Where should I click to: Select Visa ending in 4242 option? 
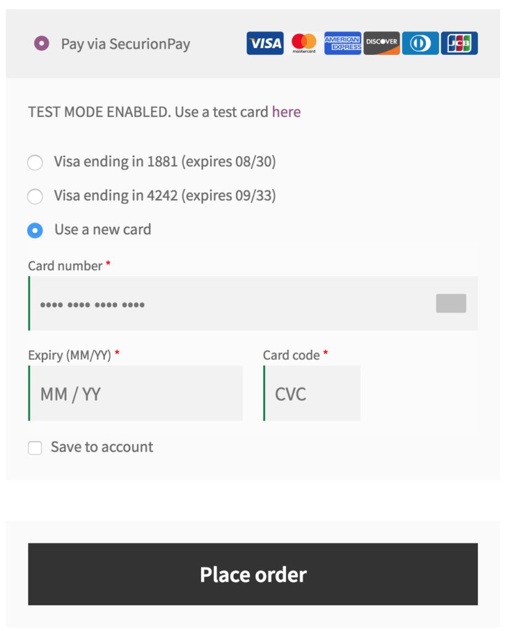35,197
